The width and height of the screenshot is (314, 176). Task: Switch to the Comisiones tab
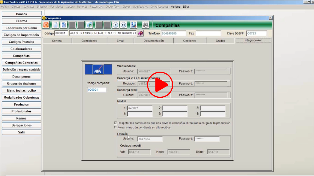(89, 41)
